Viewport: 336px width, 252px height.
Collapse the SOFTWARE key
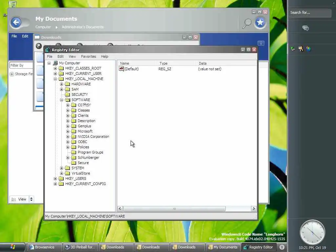point(61,100)
